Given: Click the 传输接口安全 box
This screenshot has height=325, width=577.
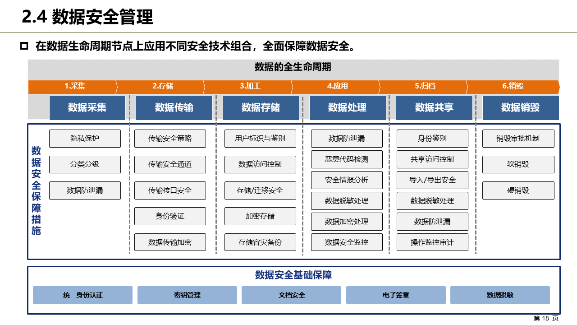Looking at the screenshot, I should tap(170, 190).
